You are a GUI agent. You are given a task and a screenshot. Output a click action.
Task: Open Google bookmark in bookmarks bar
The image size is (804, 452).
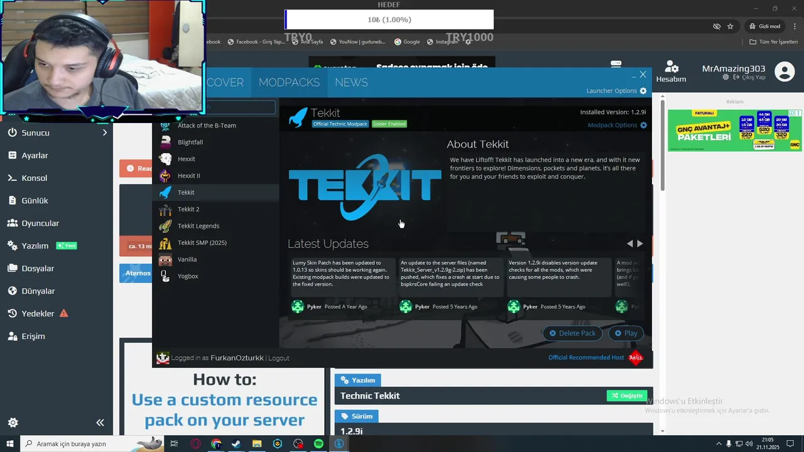coord(407,42)
